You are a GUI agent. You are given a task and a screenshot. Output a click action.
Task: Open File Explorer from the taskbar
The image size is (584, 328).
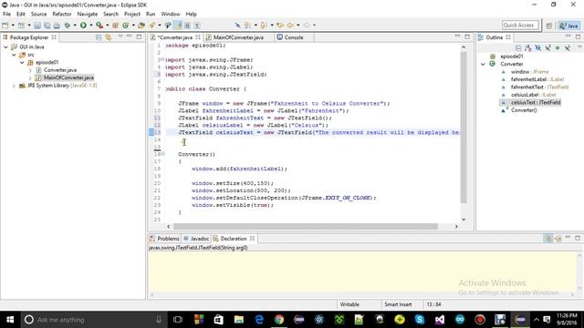[x=239, y=320]
